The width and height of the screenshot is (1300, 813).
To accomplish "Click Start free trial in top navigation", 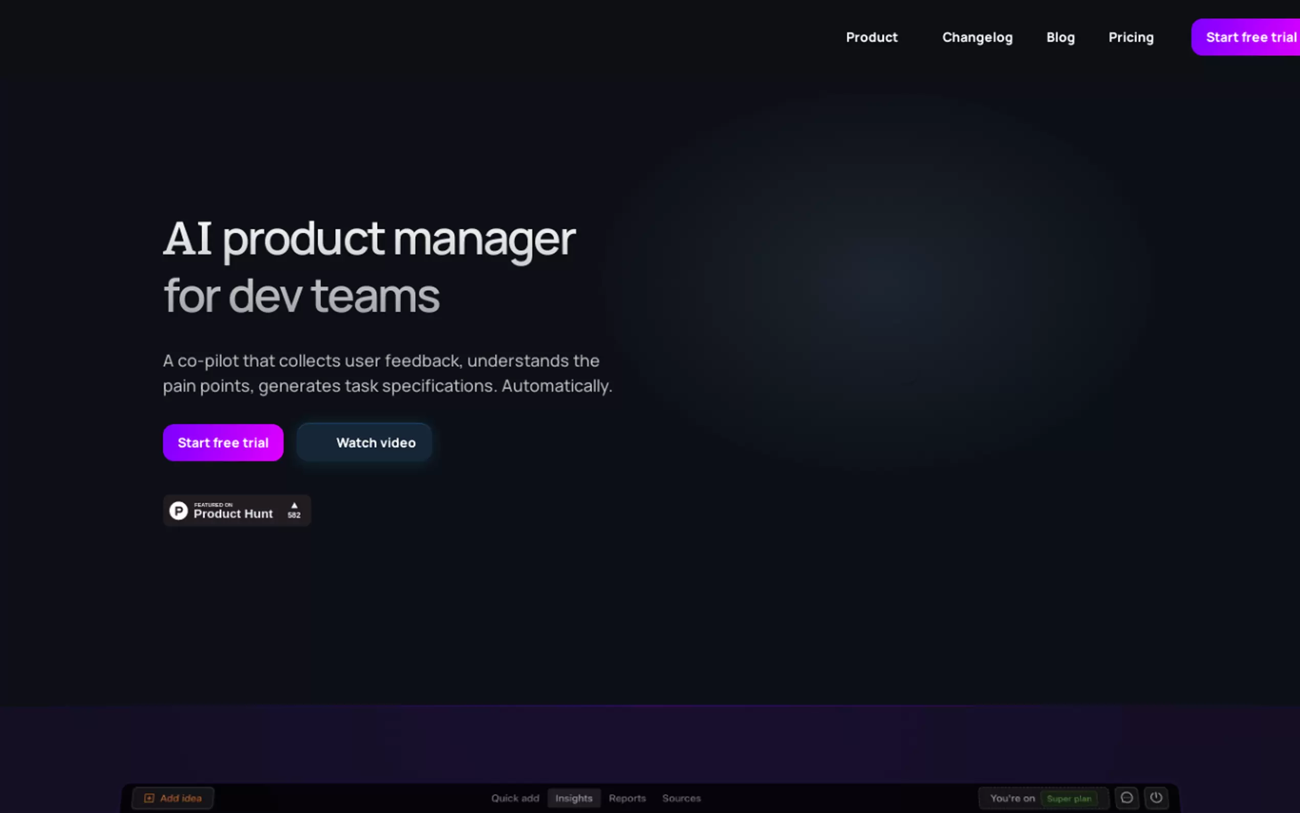I will (1250, 37).
